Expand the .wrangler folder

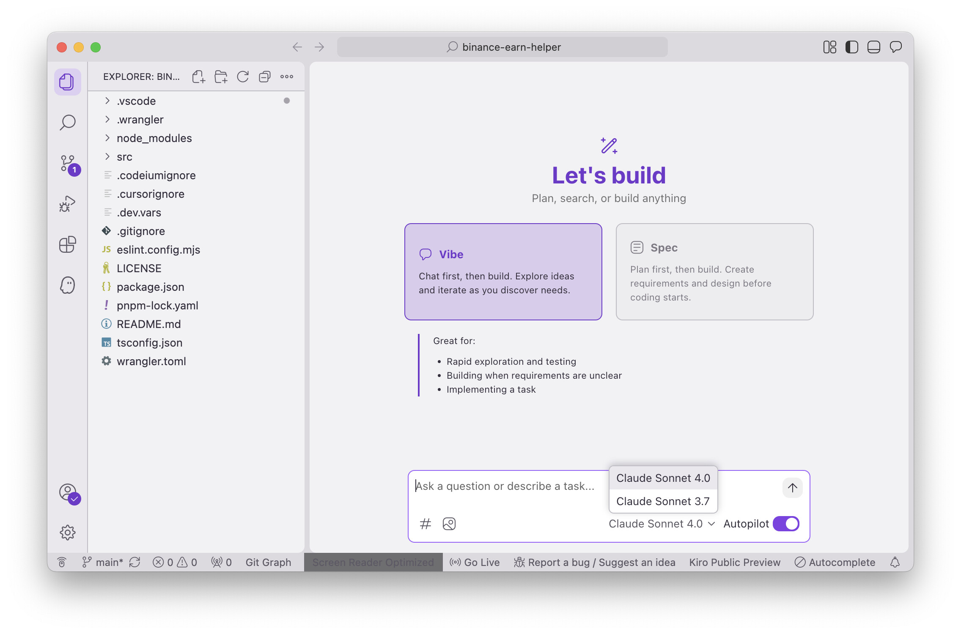196,120
